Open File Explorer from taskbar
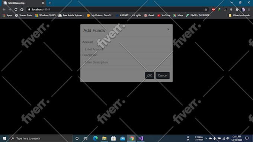 click(105, 138)
